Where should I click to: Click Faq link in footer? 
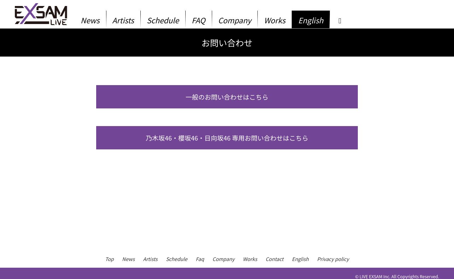pyautogui.click(x=200, y=259)
